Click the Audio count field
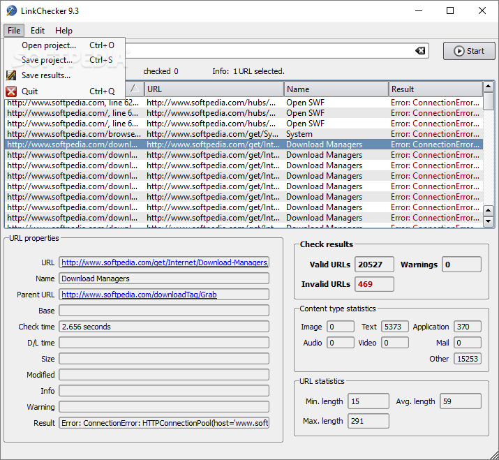Viewport: 499px width, 460px height. click(340, 343)
